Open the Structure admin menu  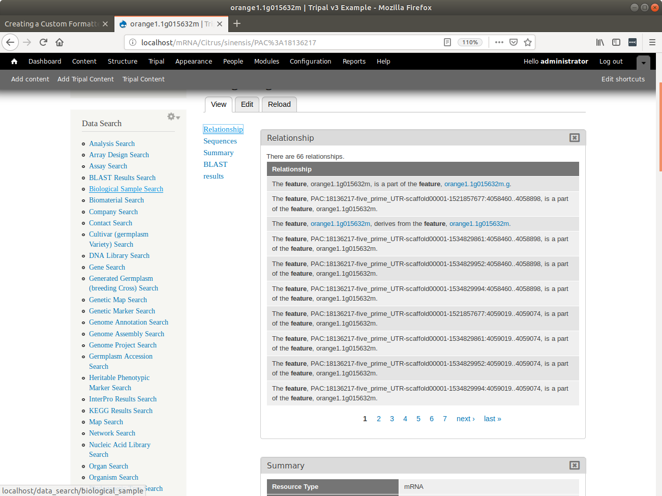[x=123, y=61]
